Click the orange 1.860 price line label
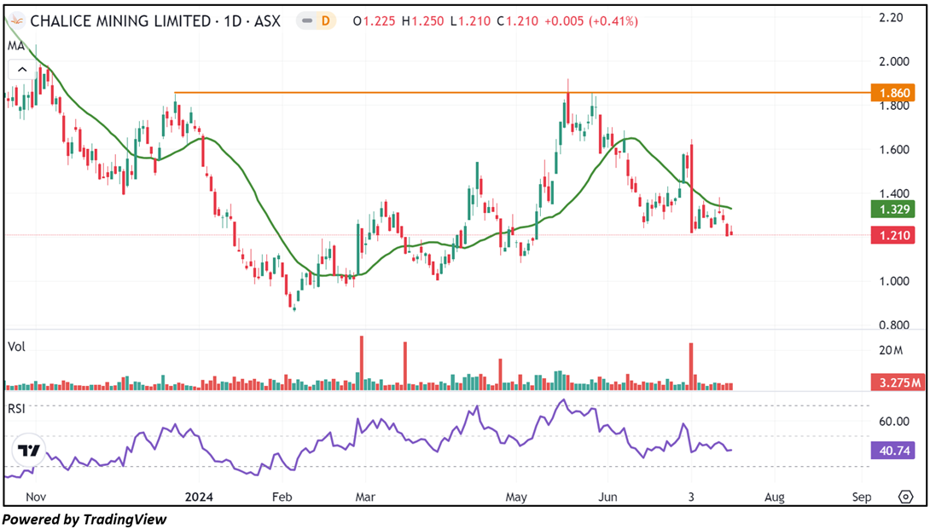 click(892, 93)
